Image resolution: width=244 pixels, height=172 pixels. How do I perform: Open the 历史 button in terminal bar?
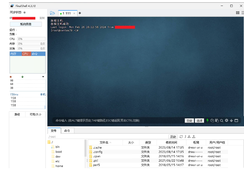tap(189, 121)
